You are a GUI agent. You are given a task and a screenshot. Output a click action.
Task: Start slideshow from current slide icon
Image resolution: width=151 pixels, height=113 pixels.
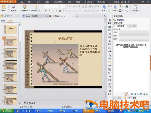25,7
